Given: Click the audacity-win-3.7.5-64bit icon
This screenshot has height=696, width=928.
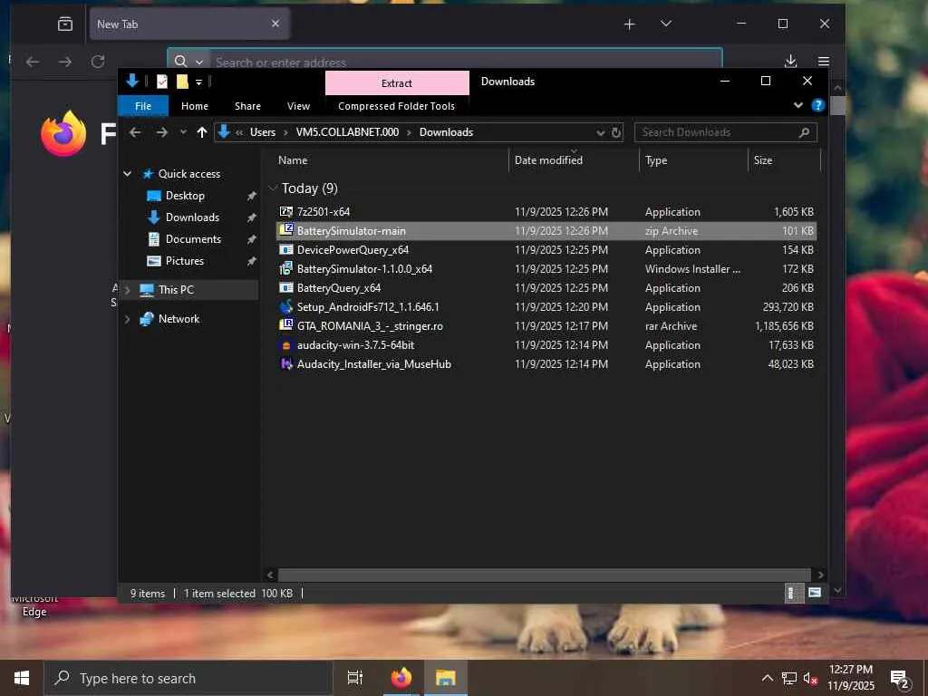Looking at the screenshot, I should [286, 345].
